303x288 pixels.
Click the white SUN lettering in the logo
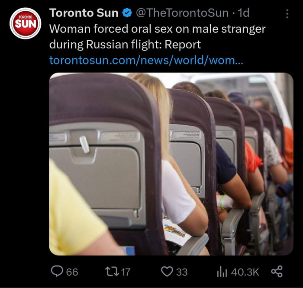click(26, 24)
